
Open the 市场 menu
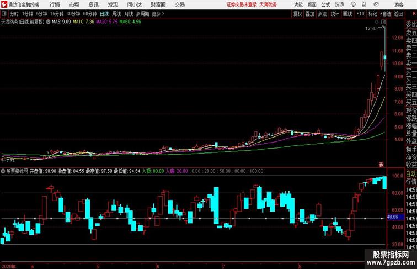74,4
